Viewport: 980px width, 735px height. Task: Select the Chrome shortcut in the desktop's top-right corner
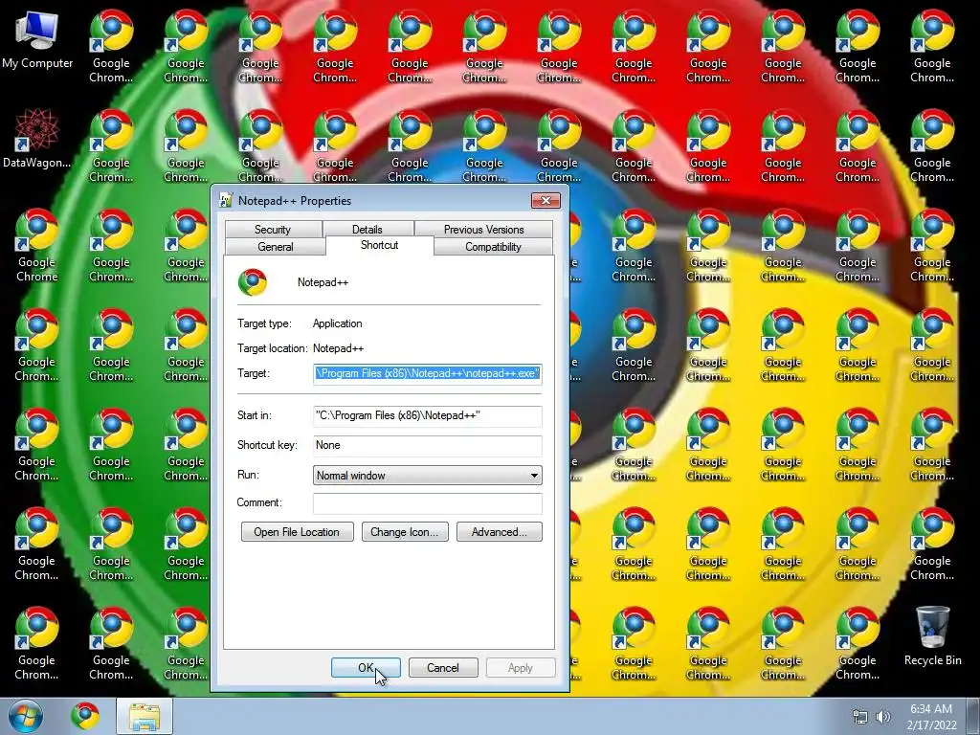click(x=932, y=46)
